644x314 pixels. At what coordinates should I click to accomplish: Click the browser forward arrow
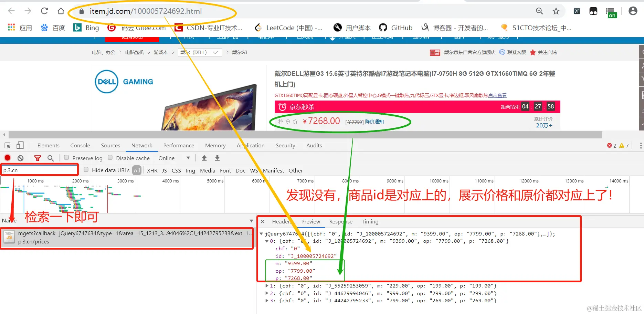(x=28, y=11)
